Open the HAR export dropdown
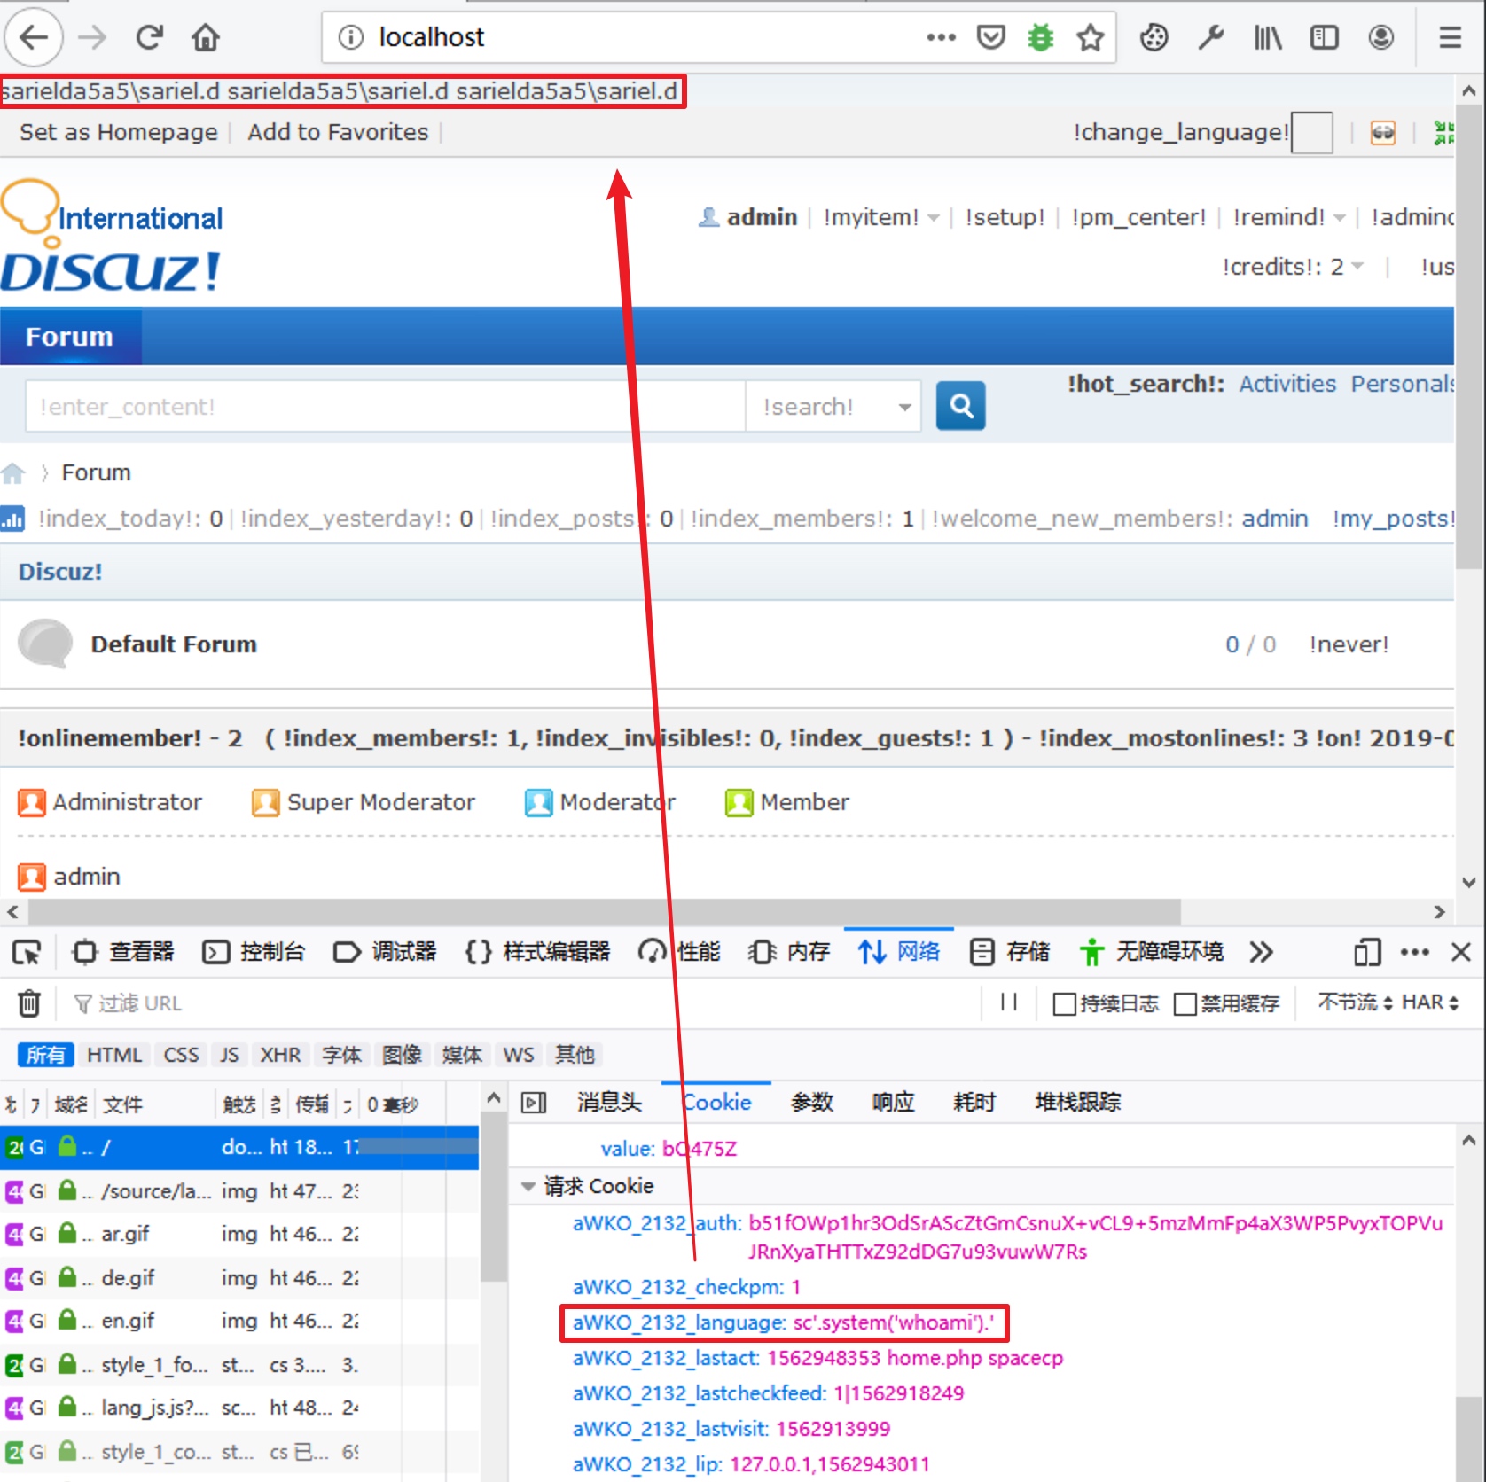Viewport: 1486px width, 1482px height. [x=1429, y=1002]
